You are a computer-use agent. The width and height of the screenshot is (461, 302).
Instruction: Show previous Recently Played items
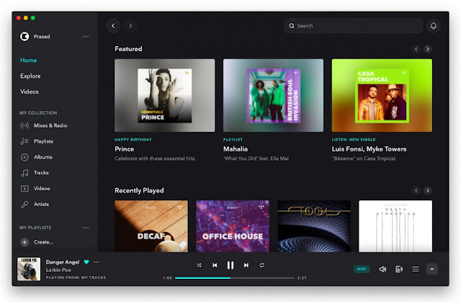coord(416,190)
